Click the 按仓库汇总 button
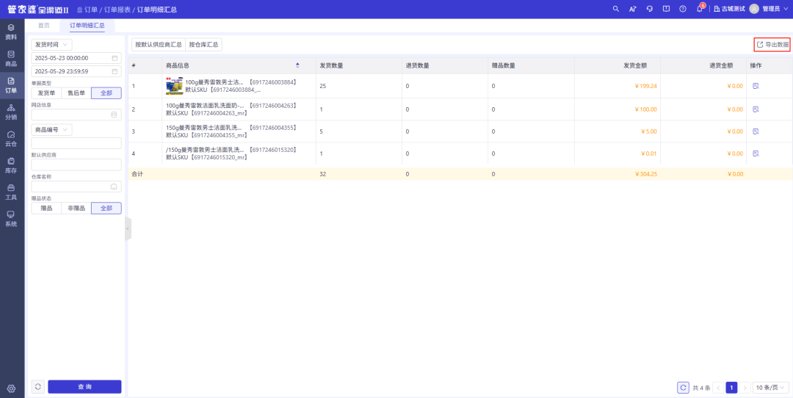This screenshot has width=793, height=398. [203, 45]
